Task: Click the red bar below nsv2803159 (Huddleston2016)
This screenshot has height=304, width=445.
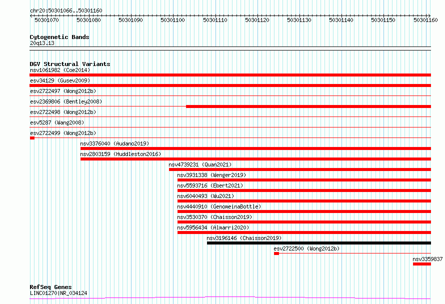Action: click(x=255, y=159)
